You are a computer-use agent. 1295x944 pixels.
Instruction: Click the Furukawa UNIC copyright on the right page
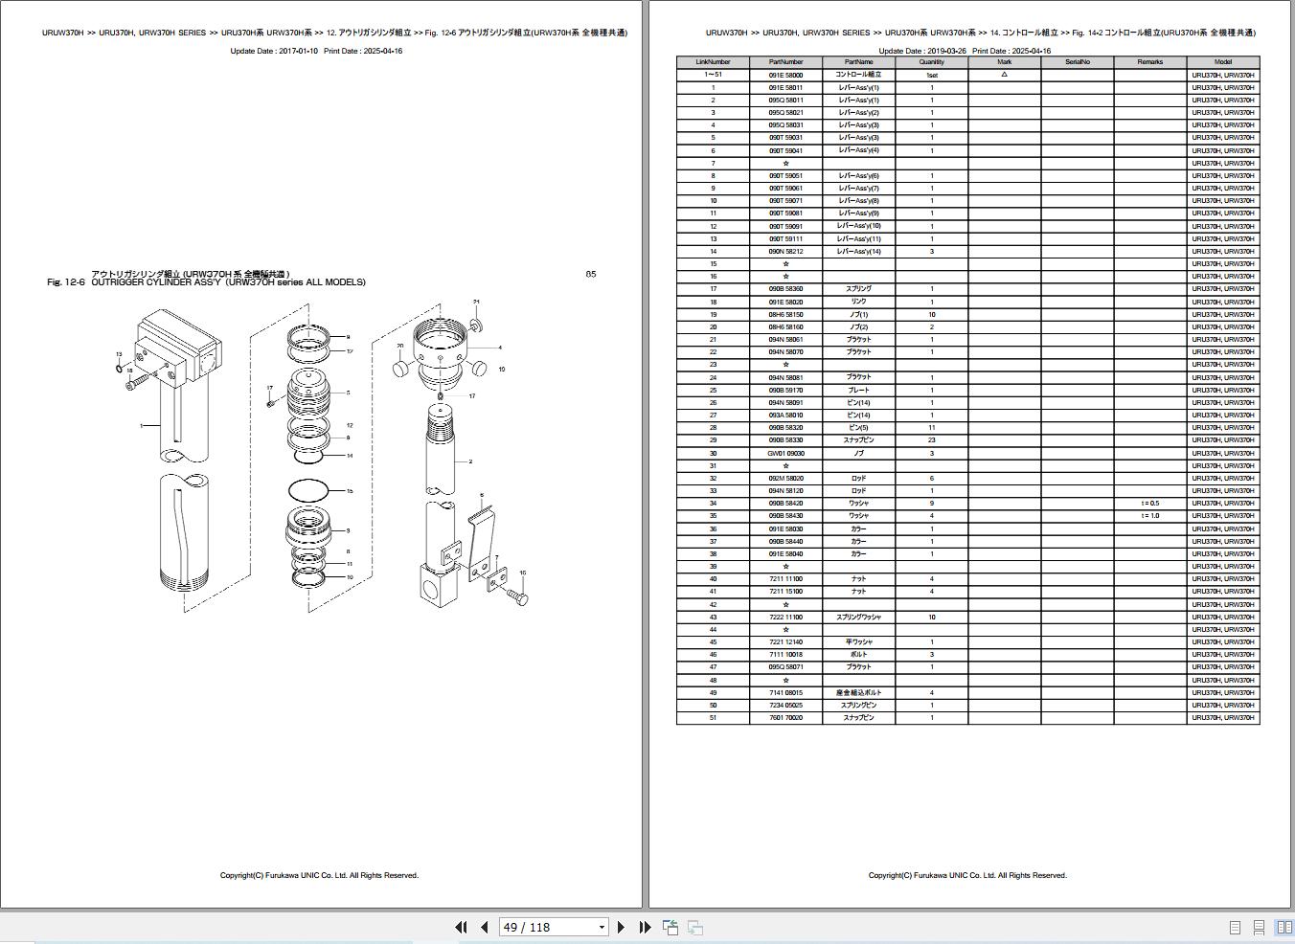(967, 875)
